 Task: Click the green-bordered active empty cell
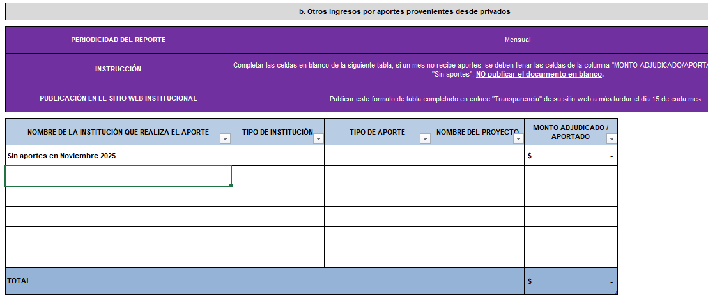pyautogui.click(x=118, y=176)
